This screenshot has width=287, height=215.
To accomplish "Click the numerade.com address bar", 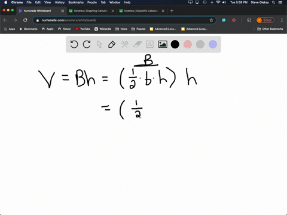I will point(124,20).
